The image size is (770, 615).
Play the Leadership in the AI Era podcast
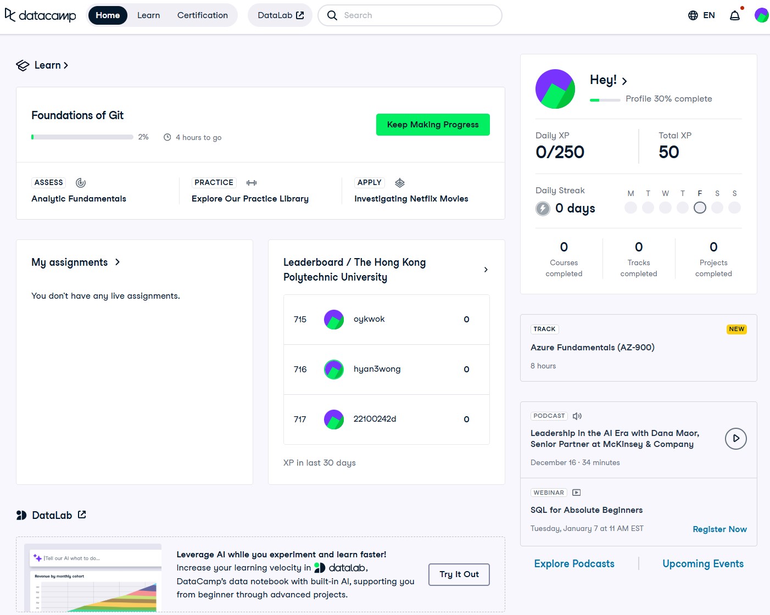pos(736,439)
